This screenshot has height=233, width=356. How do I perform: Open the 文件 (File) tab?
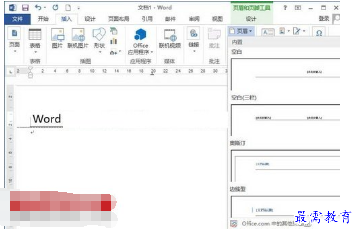click(x=17, y=19)
